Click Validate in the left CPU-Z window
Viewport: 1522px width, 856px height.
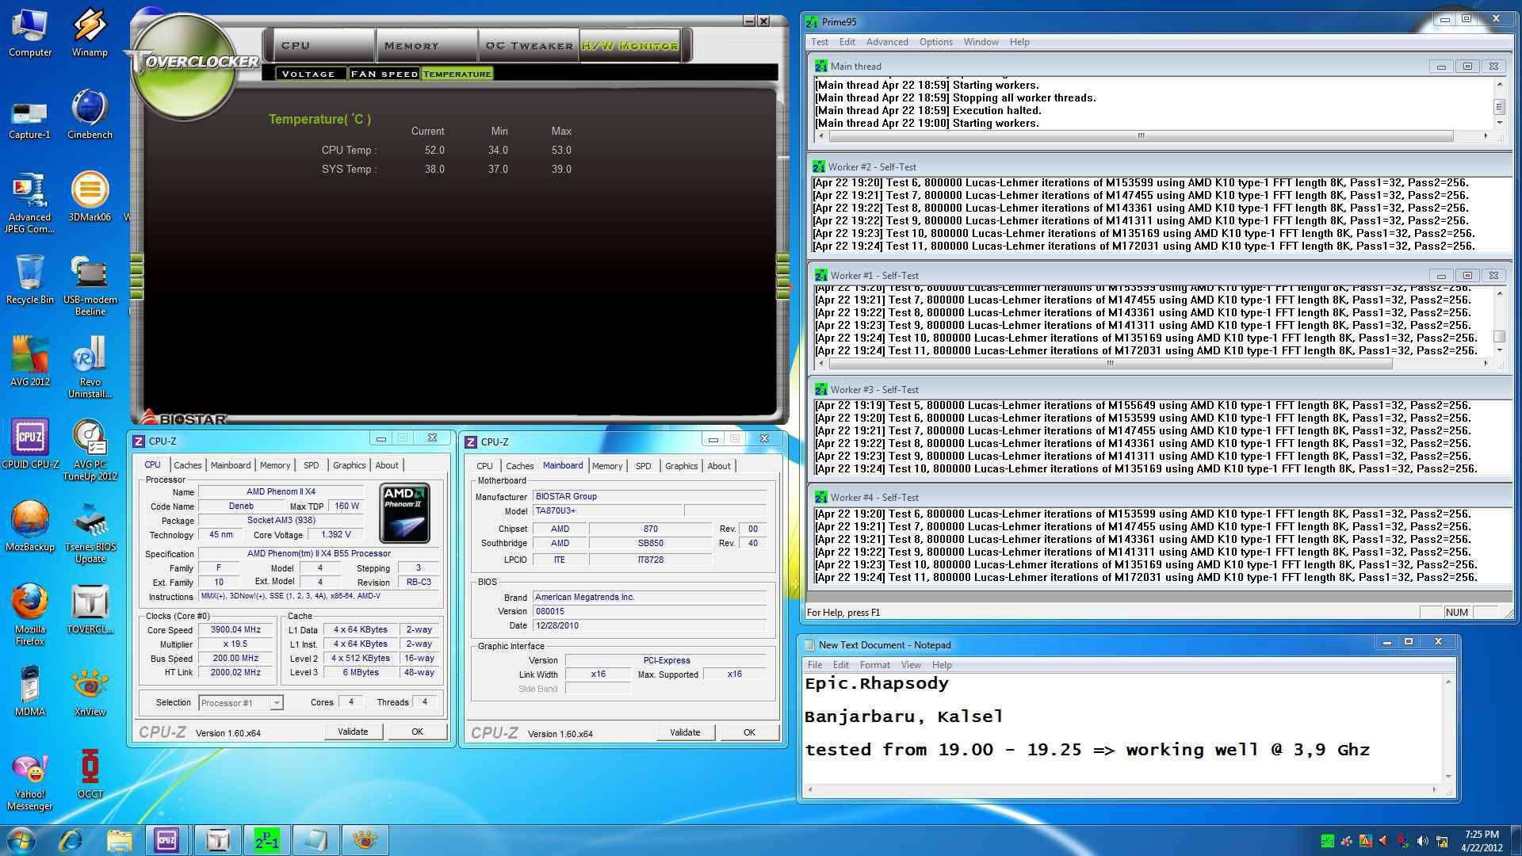click(x=353, y=732)
